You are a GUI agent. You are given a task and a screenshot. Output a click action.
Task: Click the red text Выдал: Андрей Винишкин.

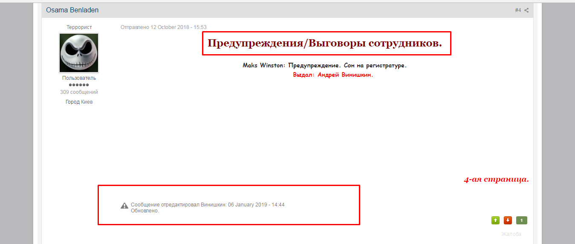[333, 75]
